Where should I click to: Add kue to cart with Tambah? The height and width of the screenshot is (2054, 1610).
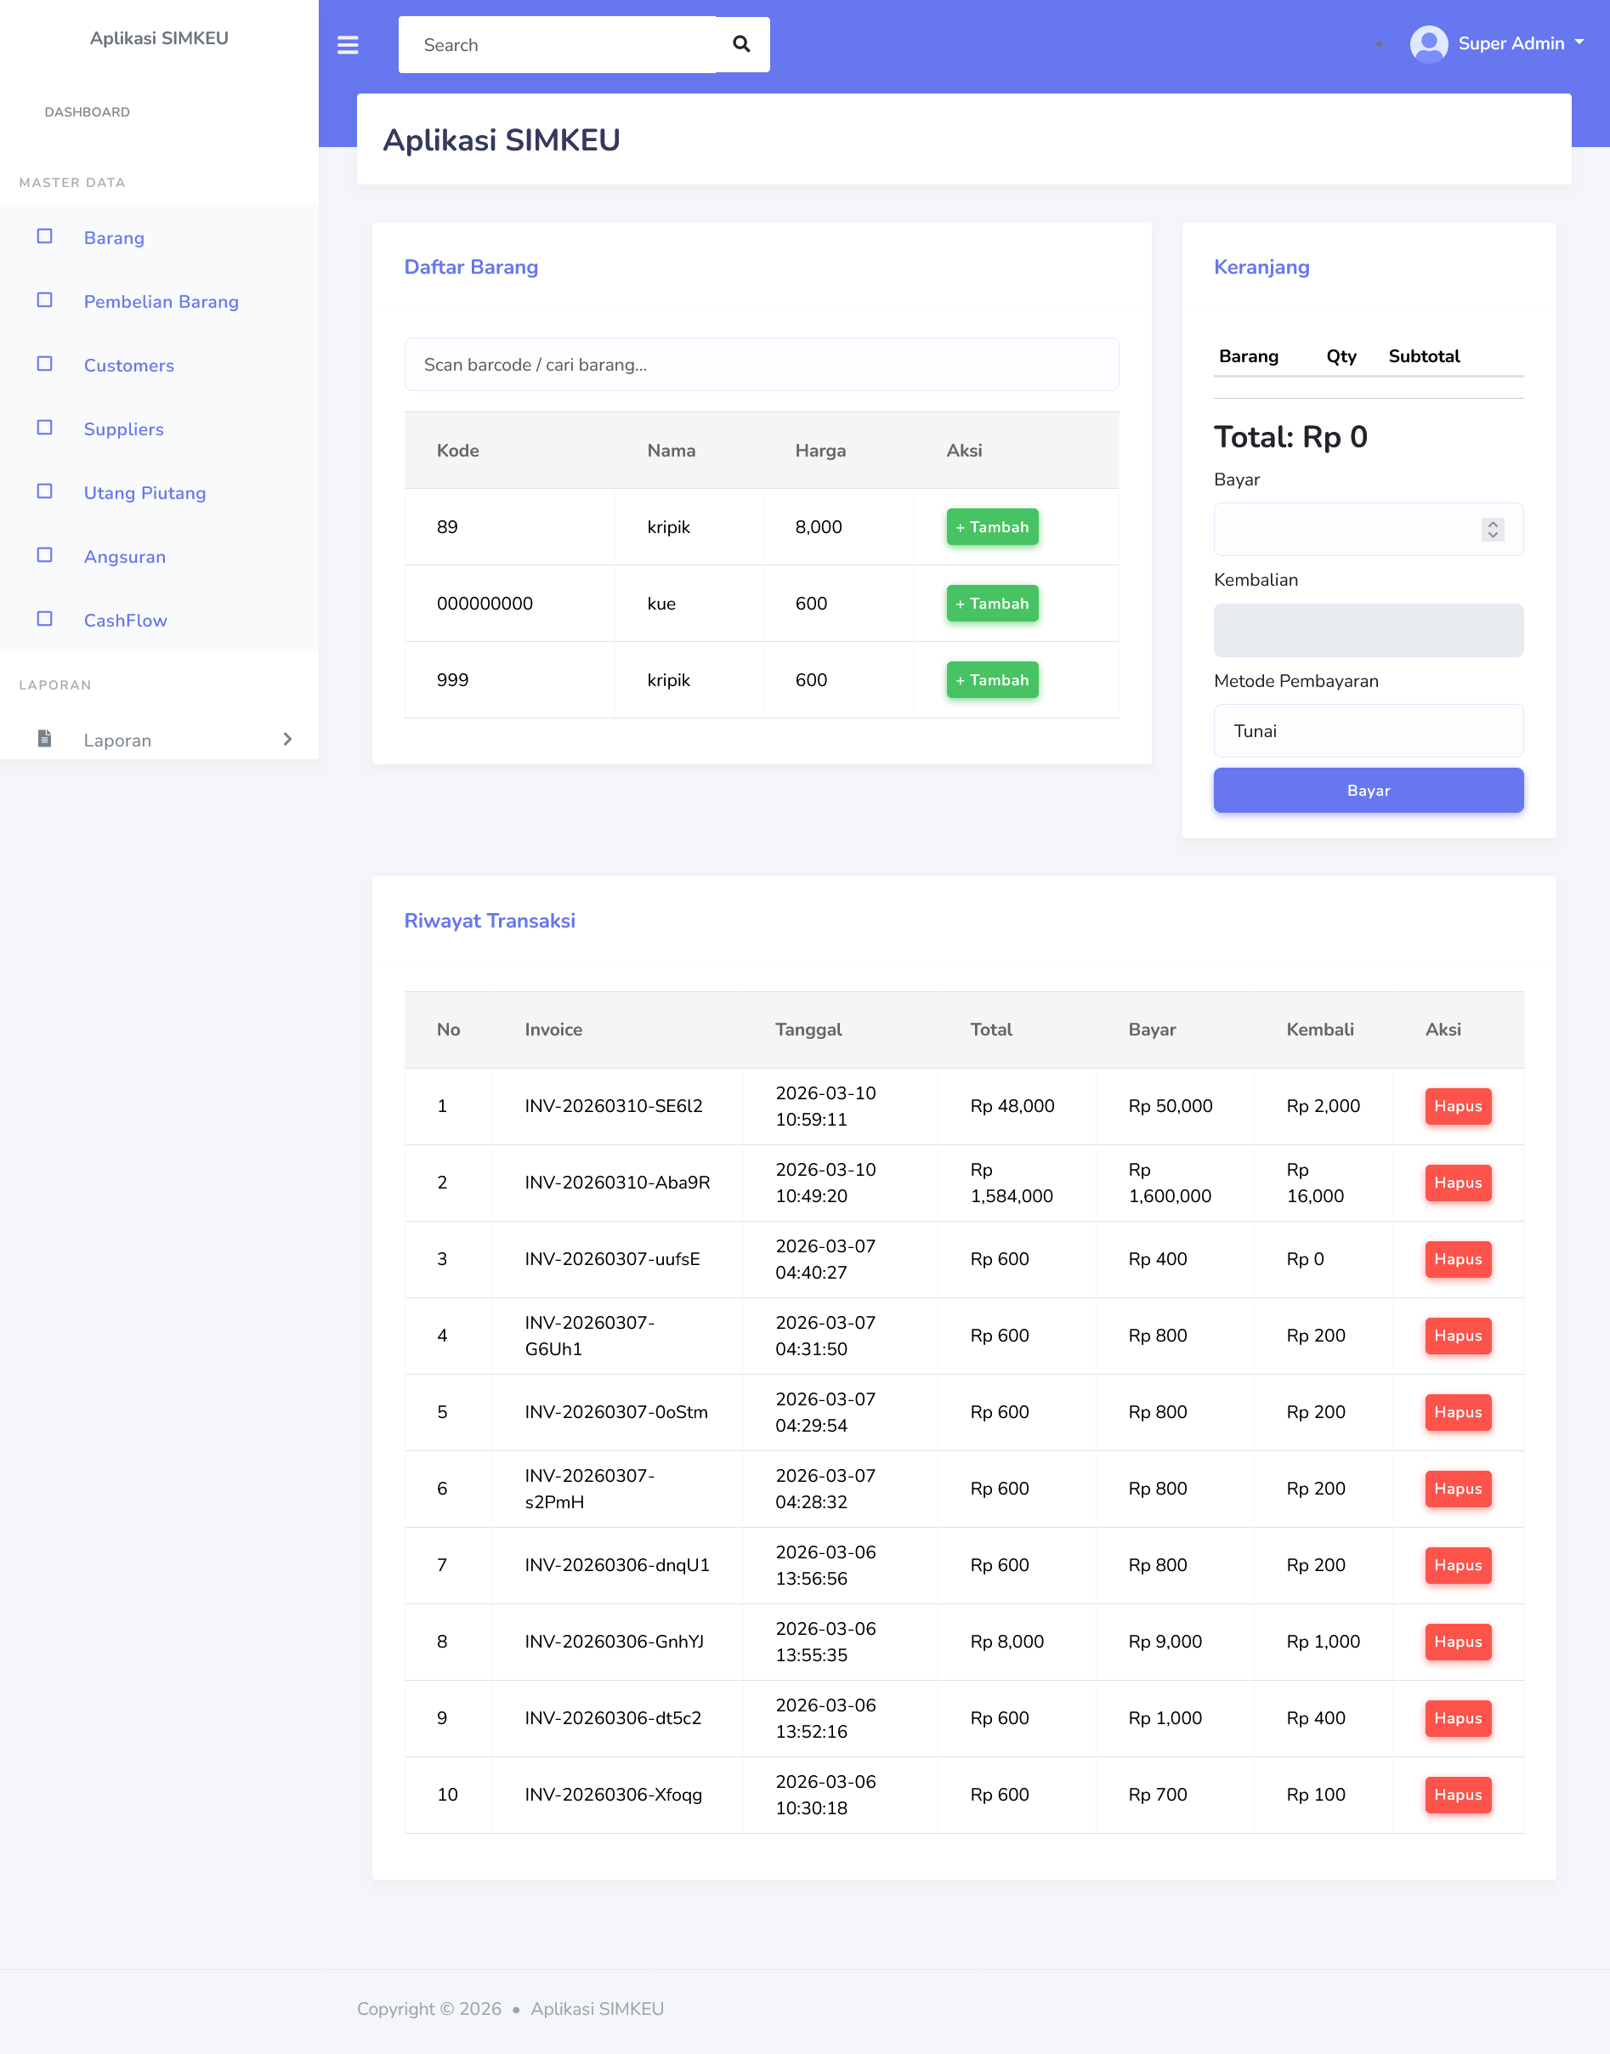992,604
